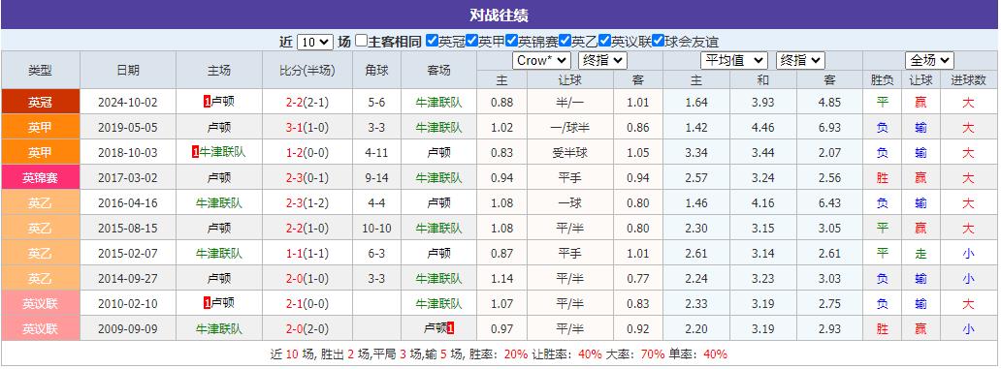Click the corner count 4-11
Viewport: 1001px width, 369px height.
pos(376,153)
